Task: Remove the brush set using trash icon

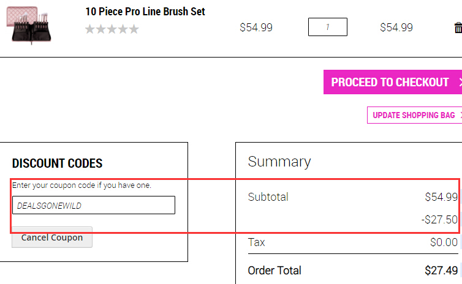Action: [x=458, y=28]
